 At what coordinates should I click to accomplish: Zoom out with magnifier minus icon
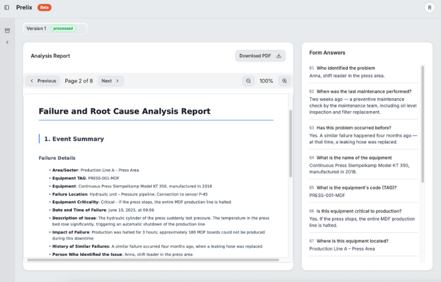[248, 81]
